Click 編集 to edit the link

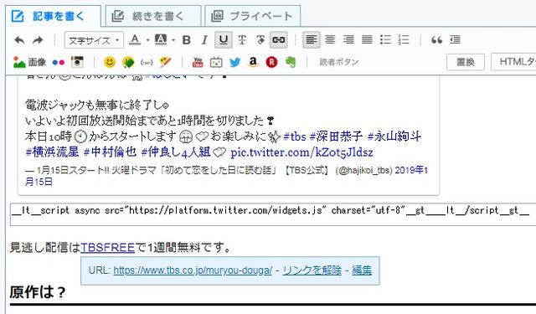point(362,270)
